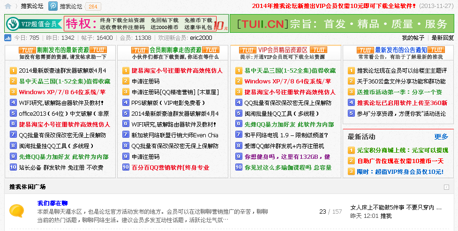Open Windows XP/7/8 64位系统 in VIP column

(x=288, y=81)
